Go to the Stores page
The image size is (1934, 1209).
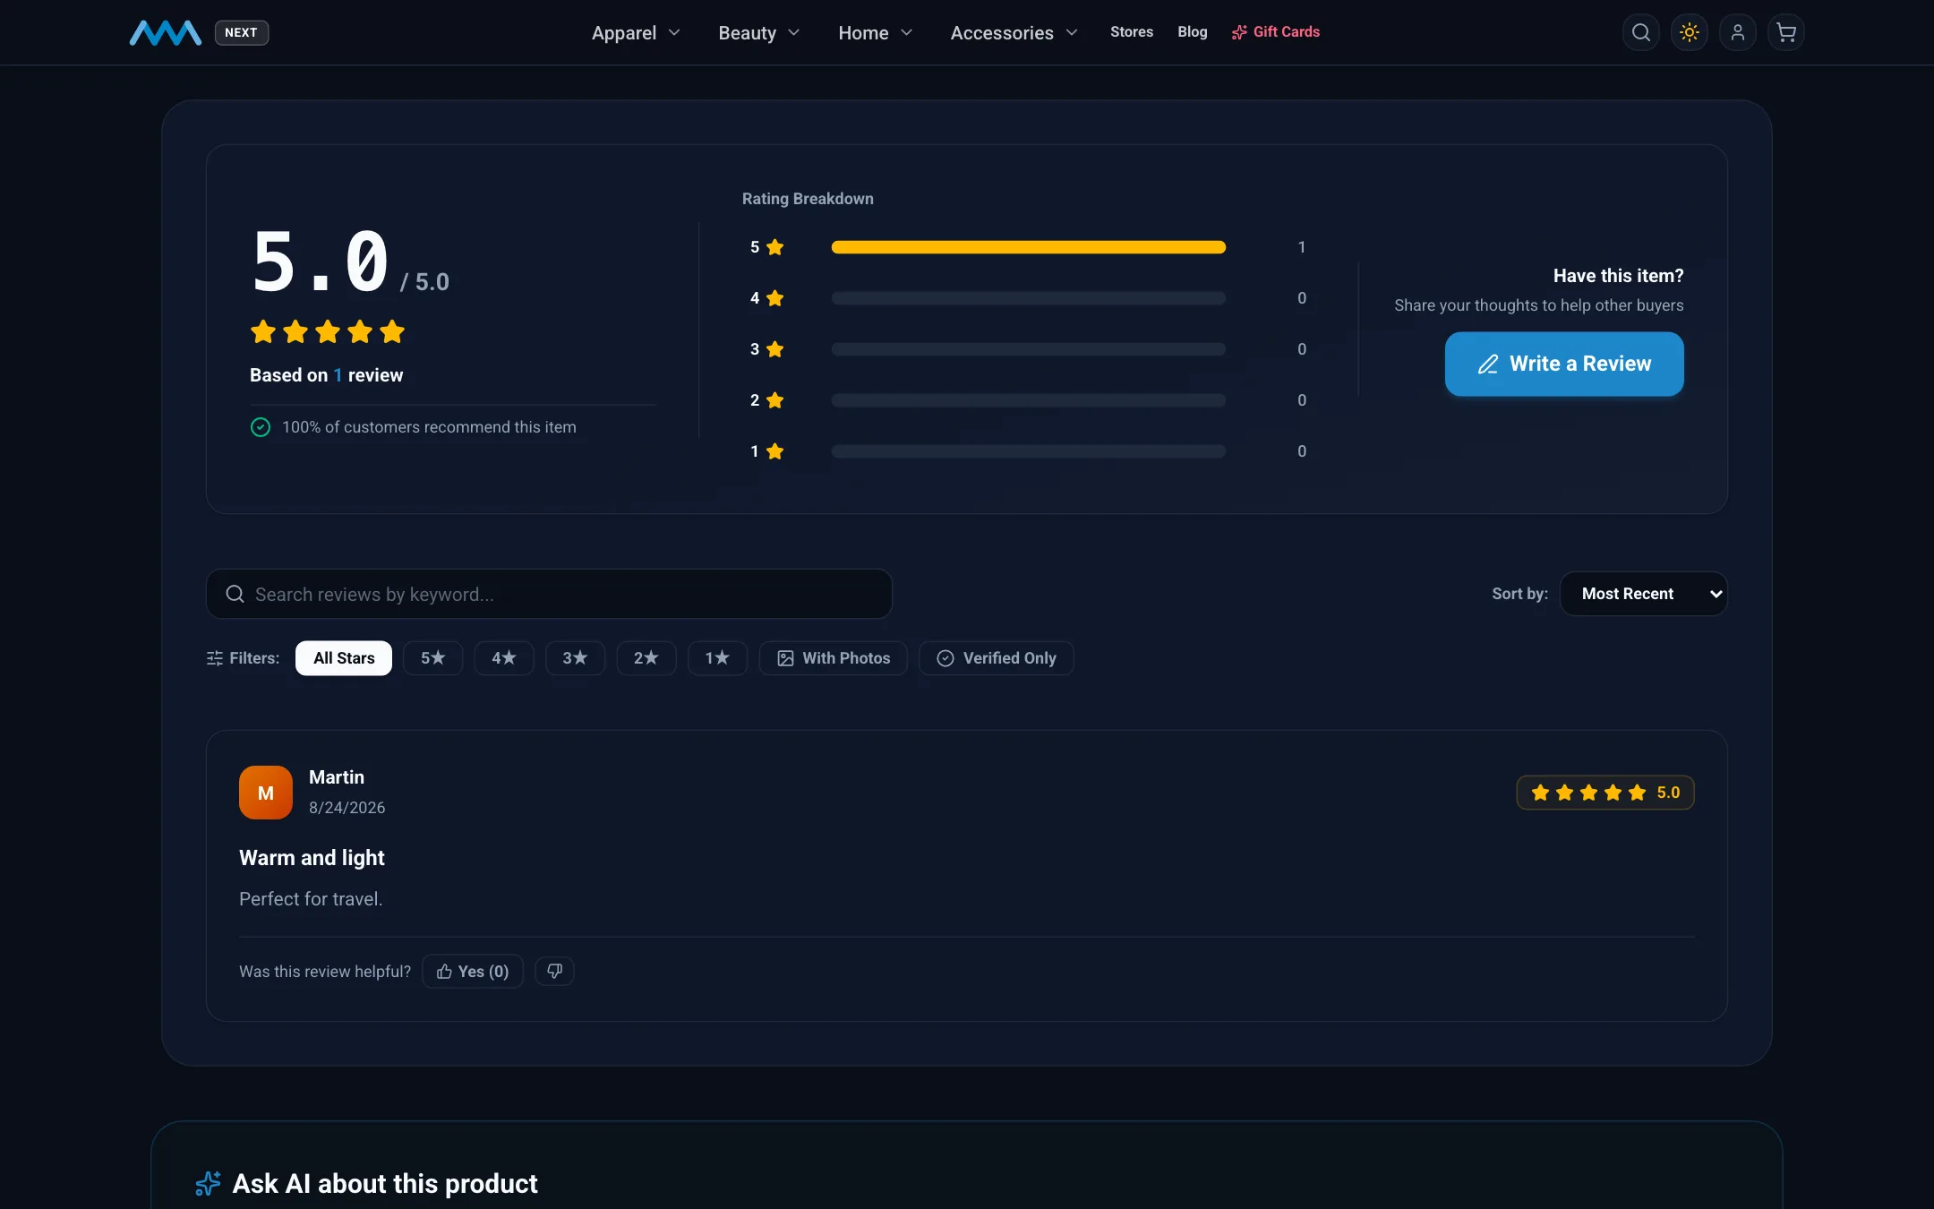(1132, 32)
